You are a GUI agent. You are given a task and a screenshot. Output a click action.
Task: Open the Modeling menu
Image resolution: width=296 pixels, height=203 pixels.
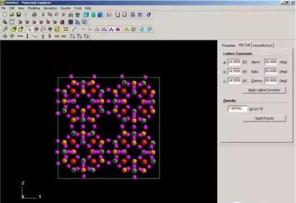[x=33, y=8]
